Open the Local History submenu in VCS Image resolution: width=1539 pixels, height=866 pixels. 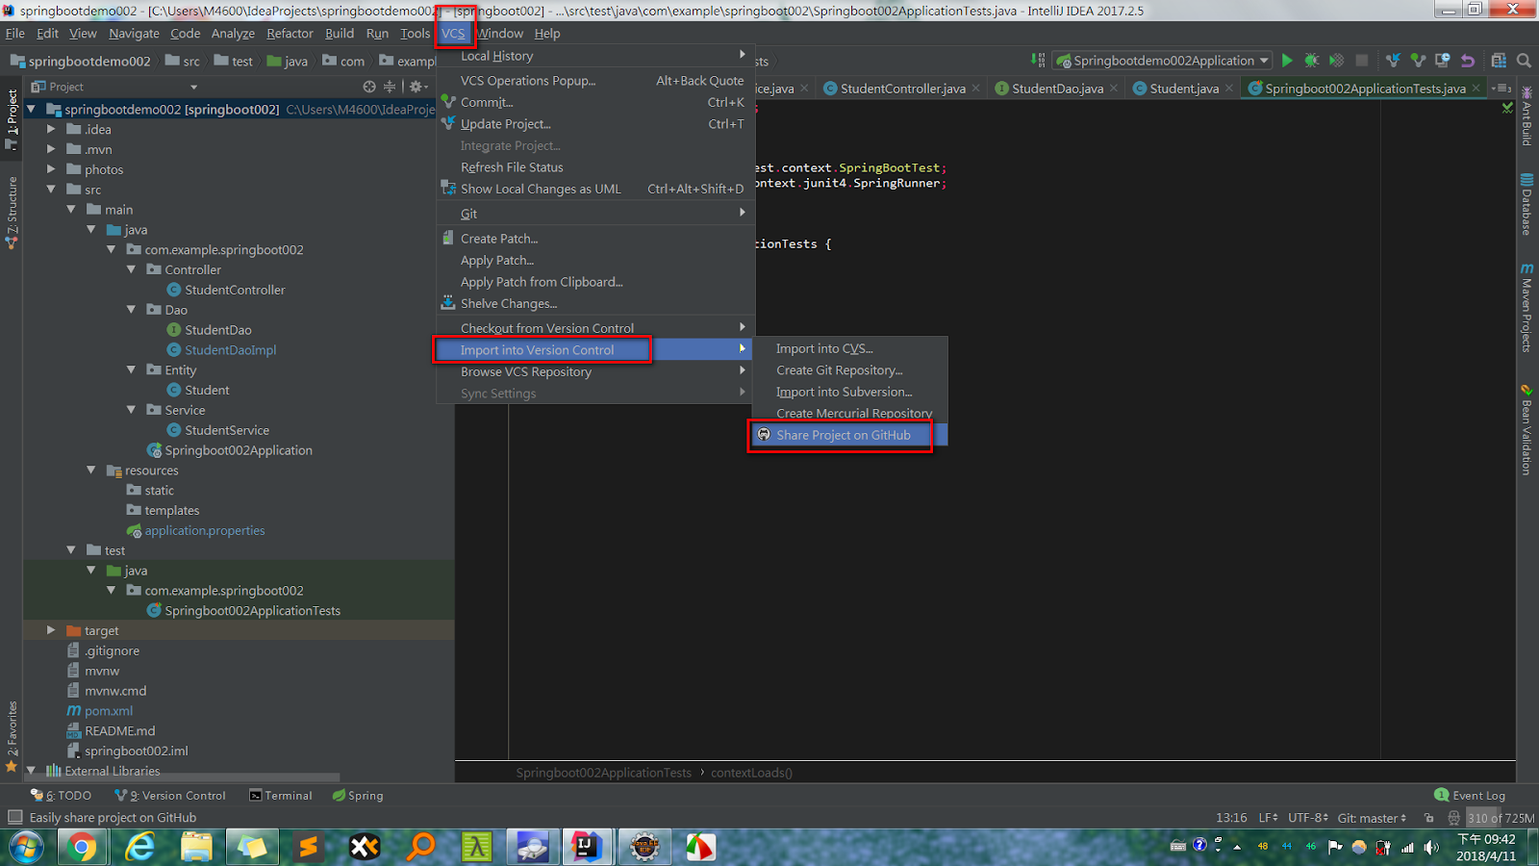(x=496, y=55)
